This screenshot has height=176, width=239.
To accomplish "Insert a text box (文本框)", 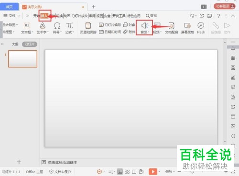I will point(27,28).
